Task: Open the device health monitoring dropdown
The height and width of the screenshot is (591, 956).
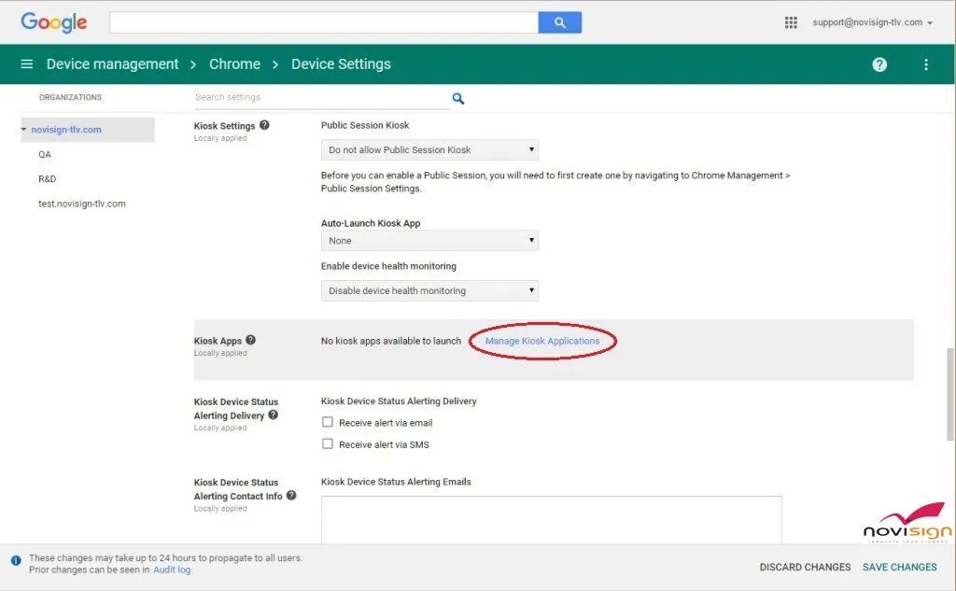Action: coord(429,290)
